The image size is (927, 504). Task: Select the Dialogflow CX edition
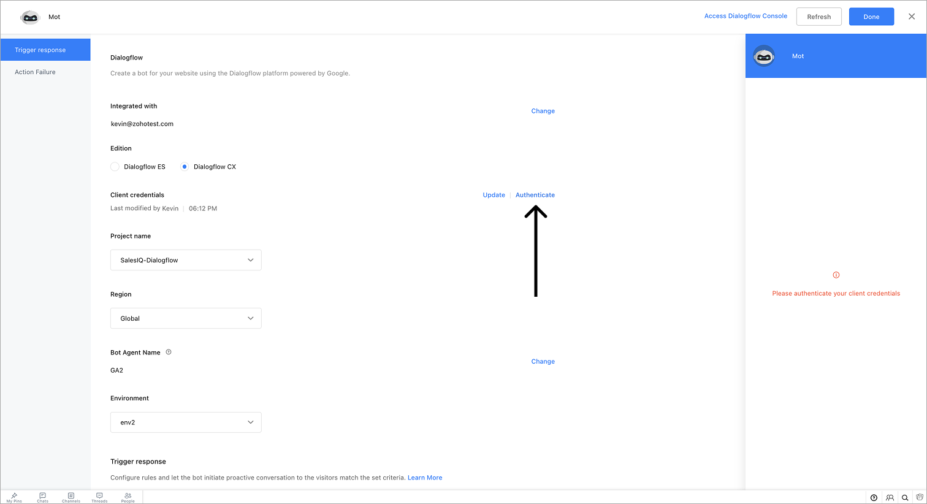tap(185, 167)
